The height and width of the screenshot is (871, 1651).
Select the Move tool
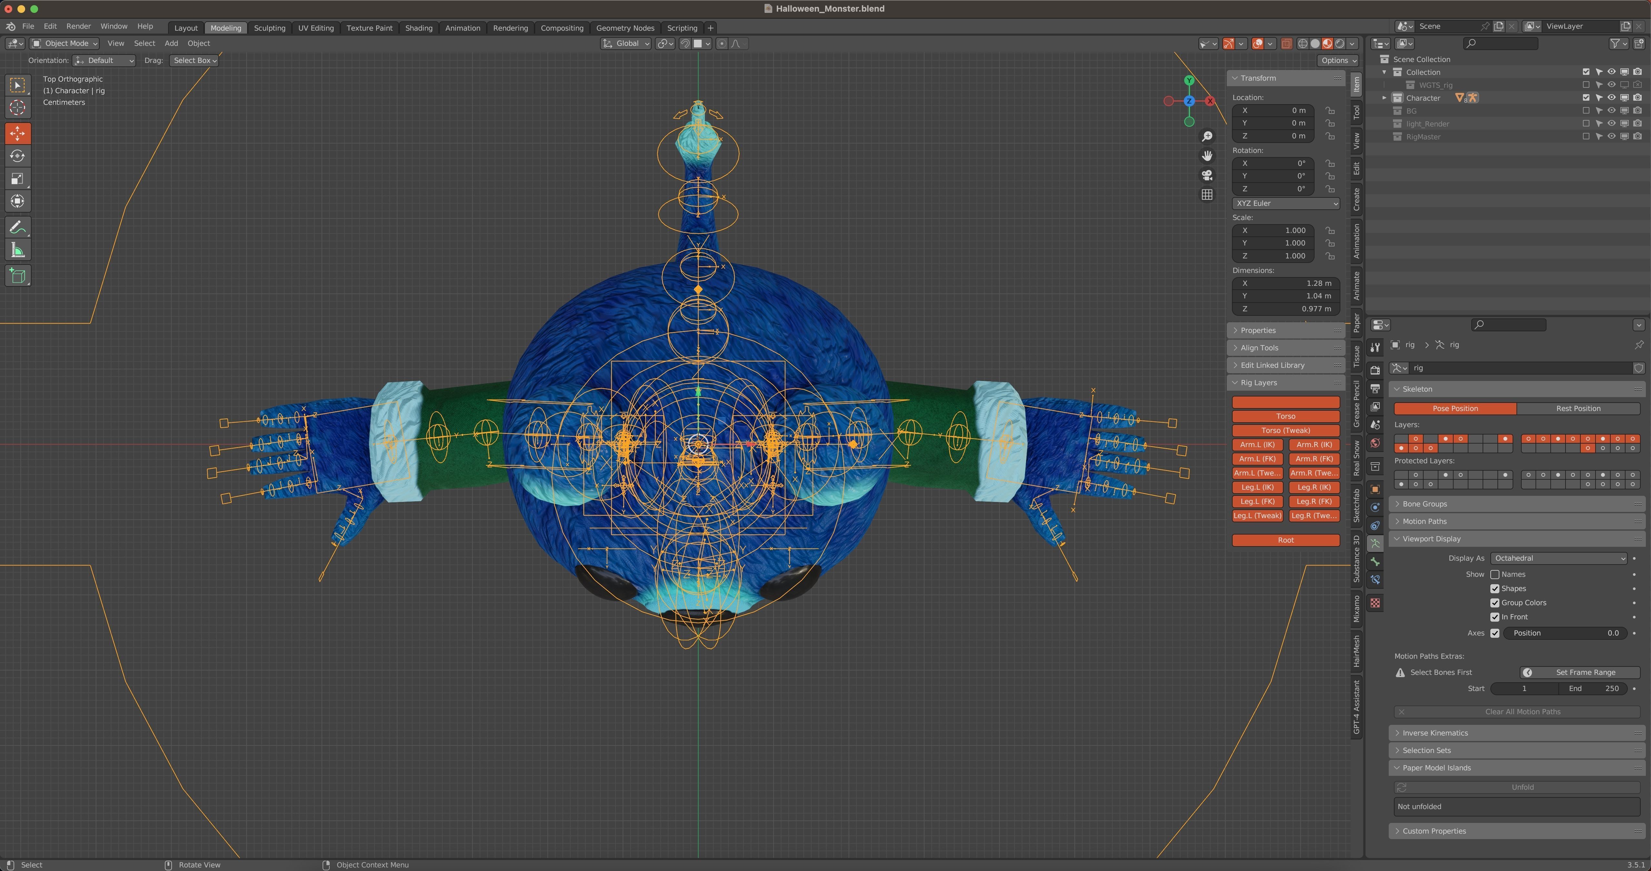tap(17, 133)
